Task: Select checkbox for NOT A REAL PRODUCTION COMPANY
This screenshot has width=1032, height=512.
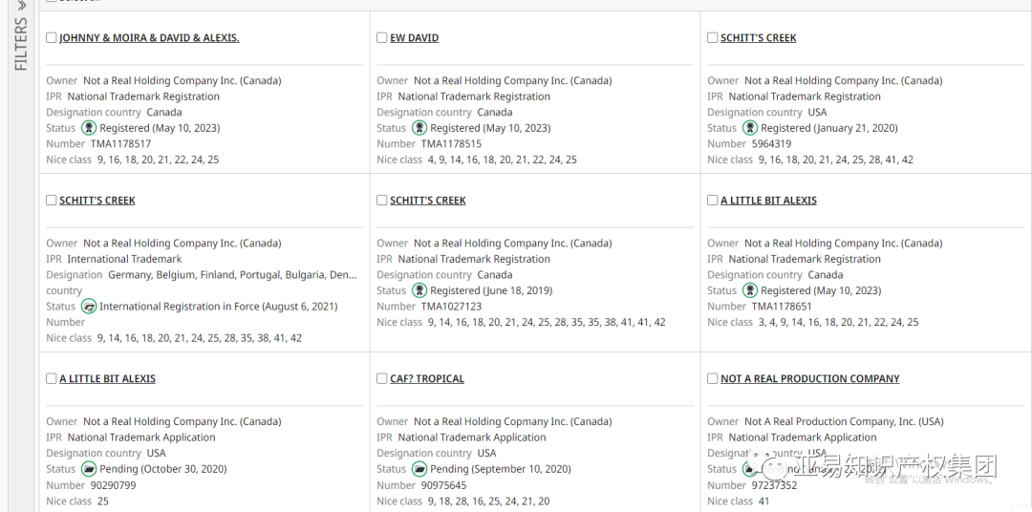Action: tap(713, 379)
